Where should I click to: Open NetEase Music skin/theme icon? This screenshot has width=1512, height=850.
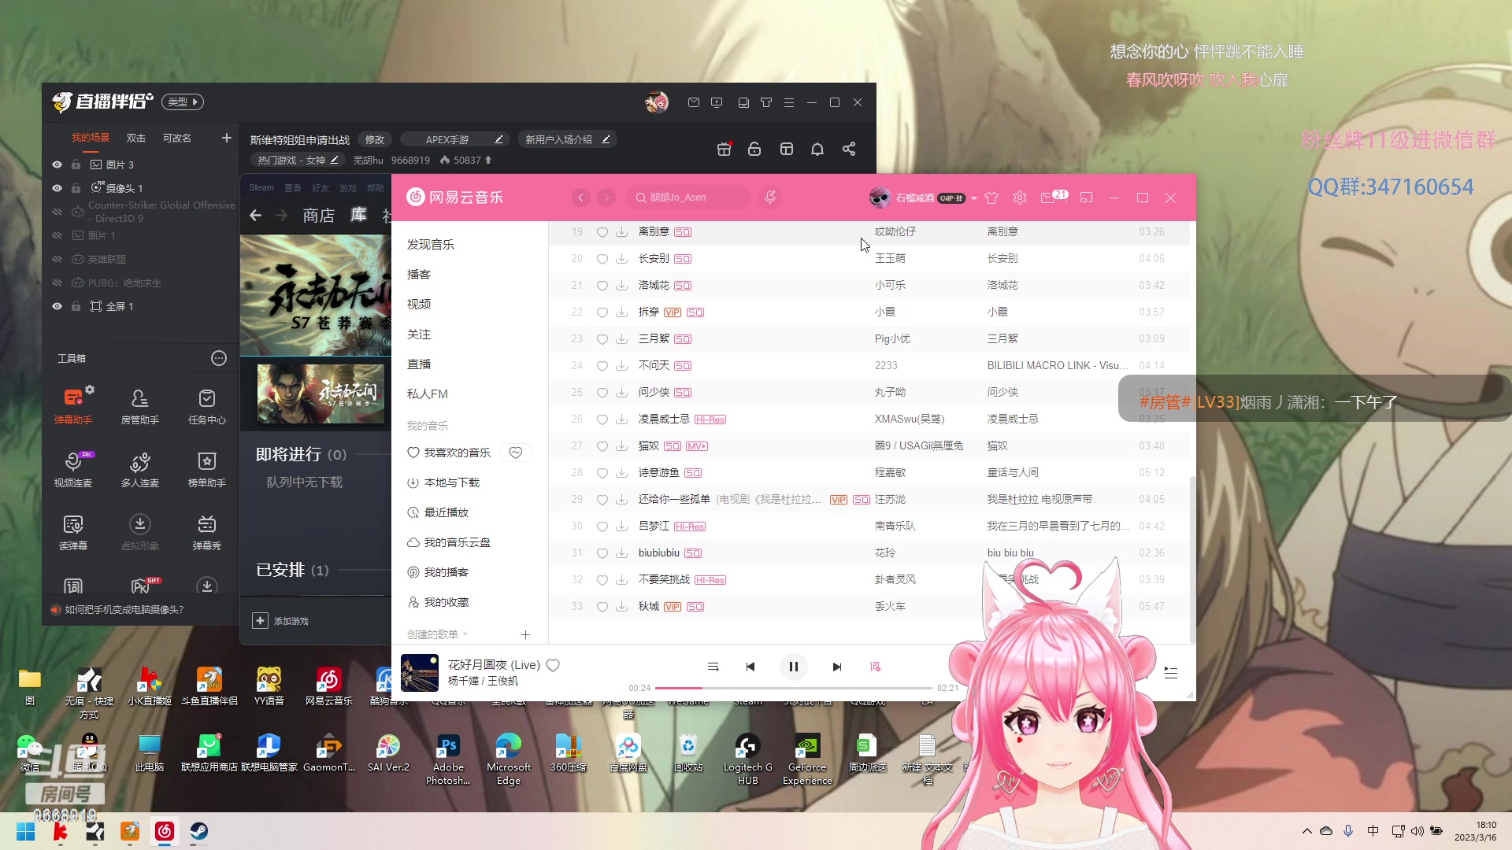click(991, 198)
